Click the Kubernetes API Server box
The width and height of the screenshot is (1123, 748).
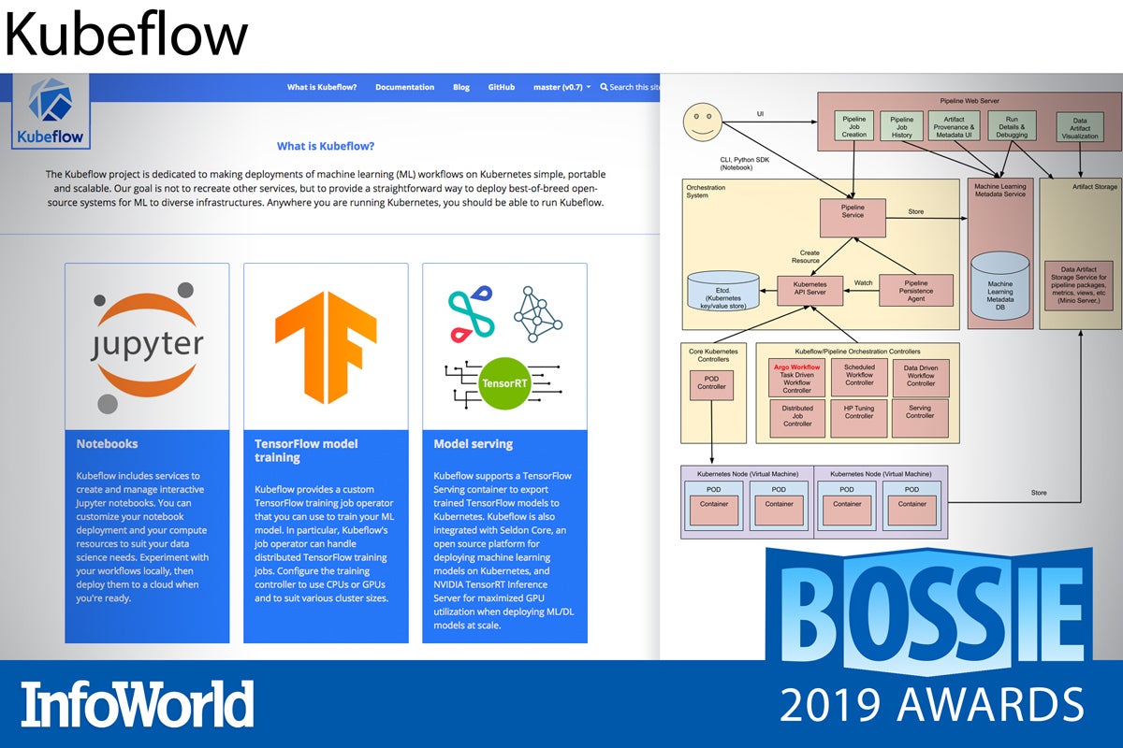click(810, 291)
